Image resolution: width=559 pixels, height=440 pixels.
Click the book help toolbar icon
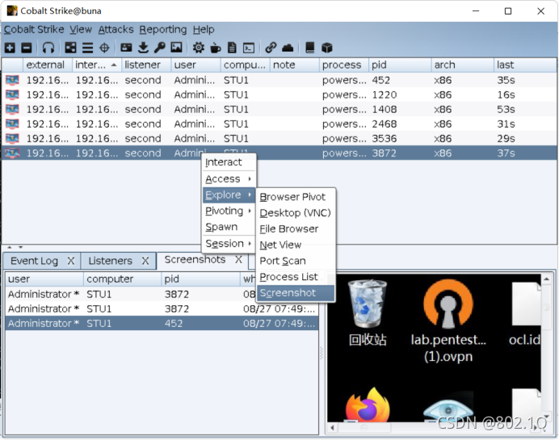310,48
